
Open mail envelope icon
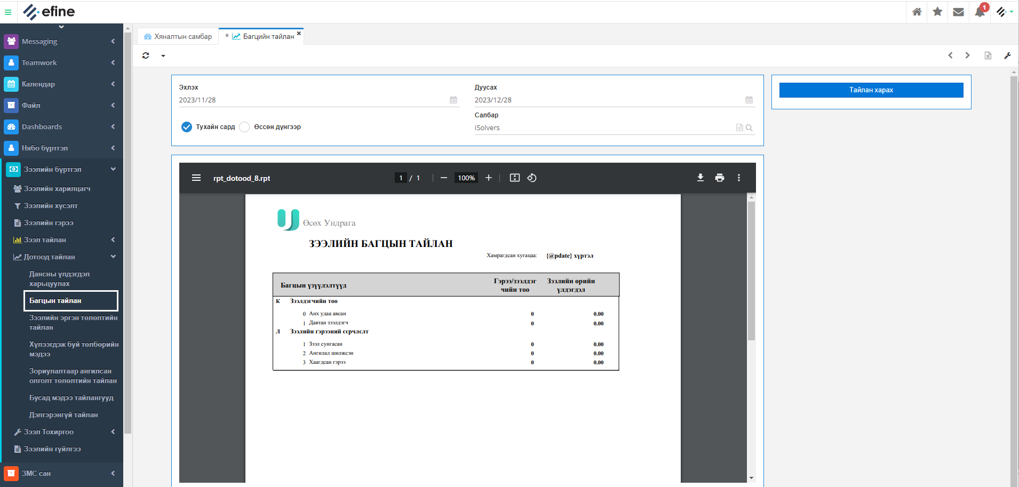[958, 12]
